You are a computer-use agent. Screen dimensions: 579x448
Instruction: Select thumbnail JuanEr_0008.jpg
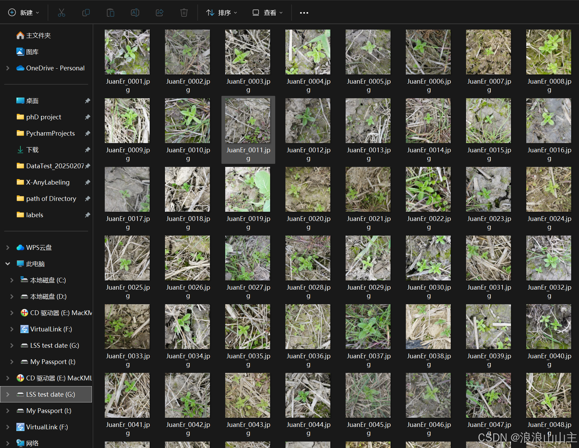click(x=549, y=52)
